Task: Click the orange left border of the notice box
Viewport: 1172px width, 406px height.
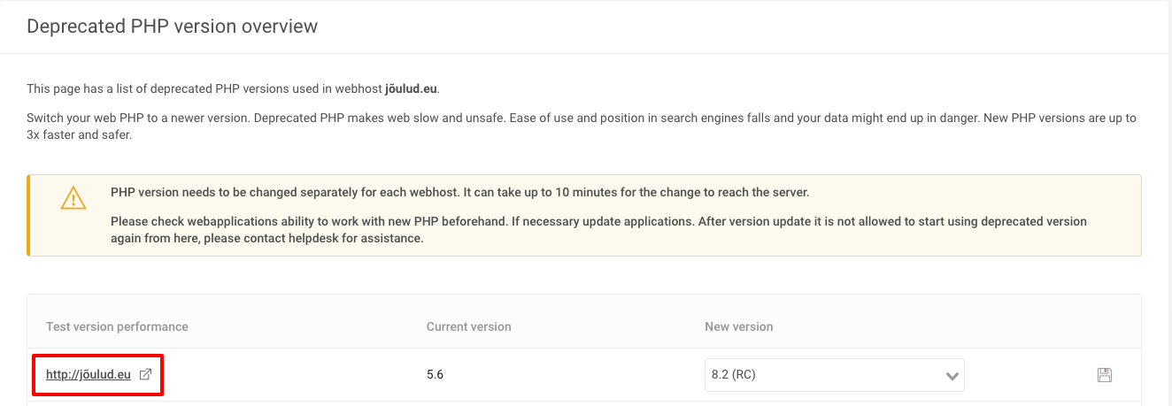Action: 28,215
